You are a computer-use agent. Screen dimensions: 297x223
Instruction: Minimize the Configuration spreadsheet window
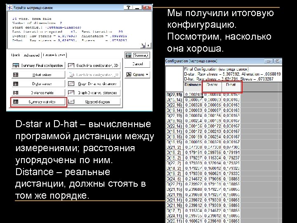point(269,61)
